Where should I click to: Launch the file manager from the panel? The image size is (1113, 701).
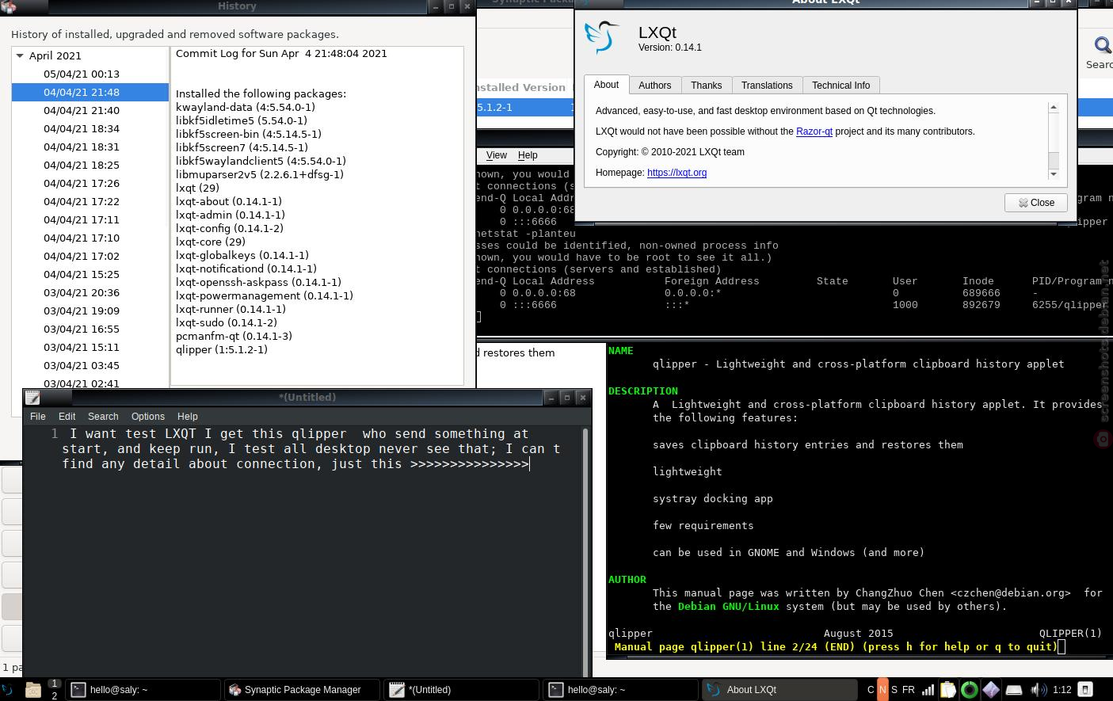pyautogui.click(x=33, y=690)
